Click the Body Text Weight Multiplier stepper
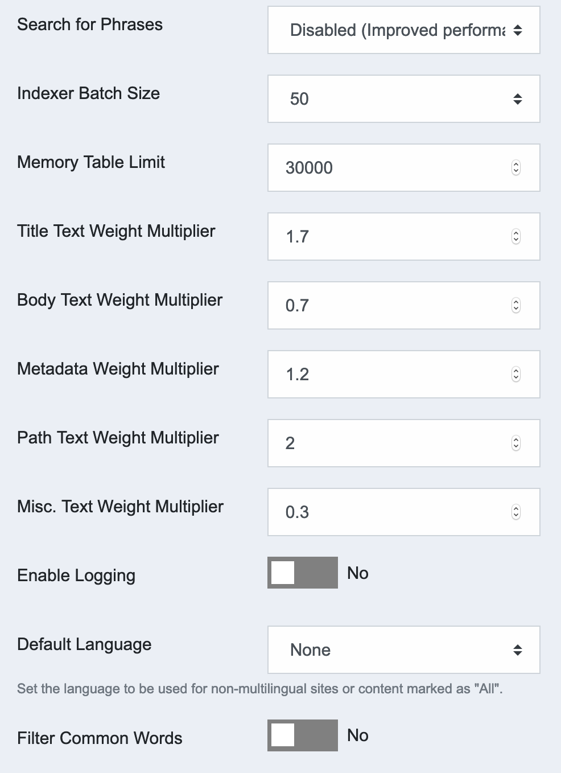 (x=516, y=306)
